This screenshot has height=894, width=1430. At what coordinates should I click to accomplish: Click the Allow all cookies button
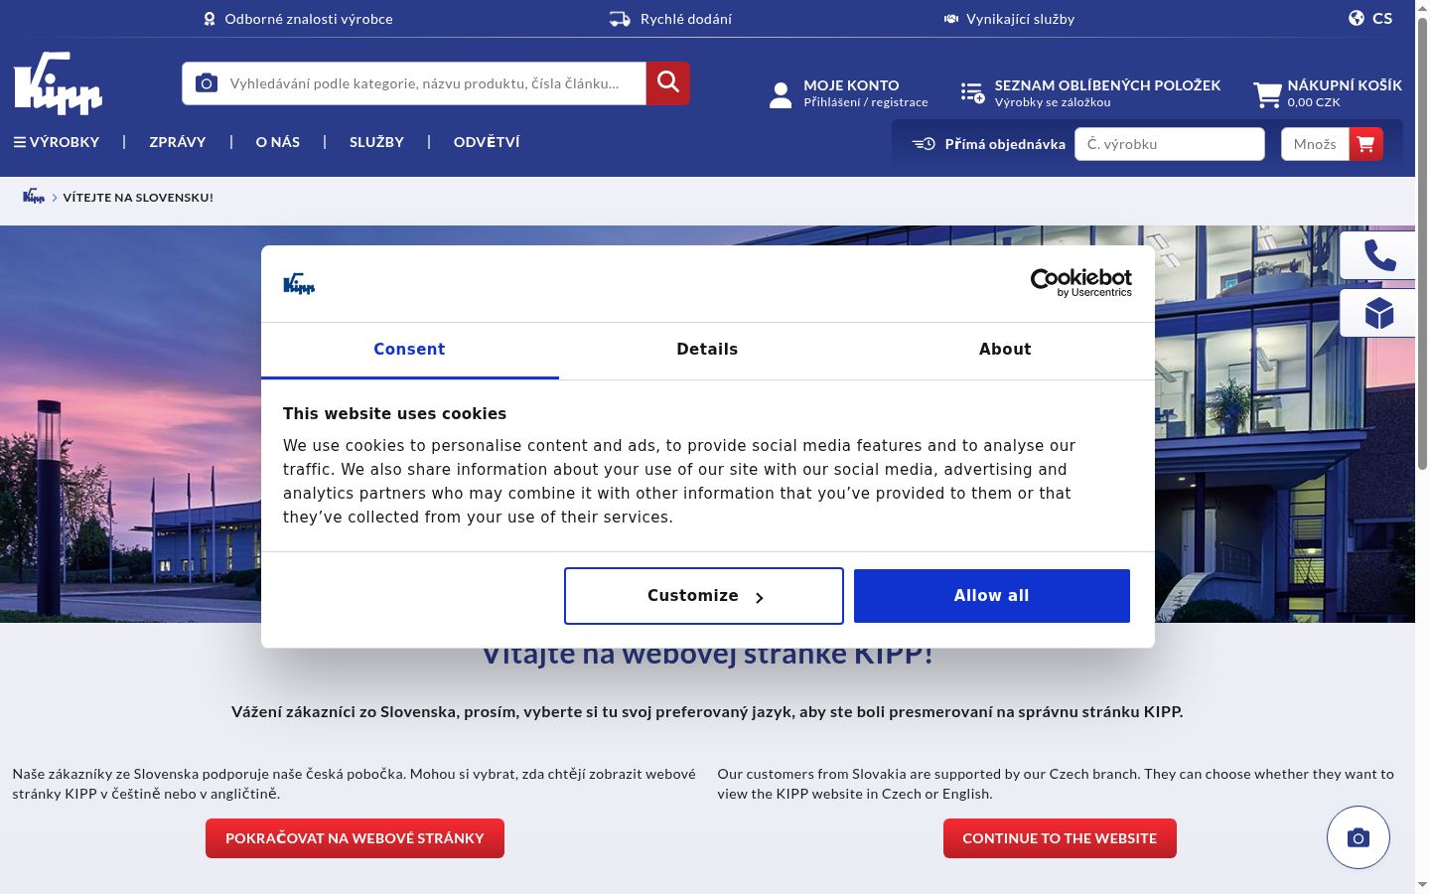[992, 596]
